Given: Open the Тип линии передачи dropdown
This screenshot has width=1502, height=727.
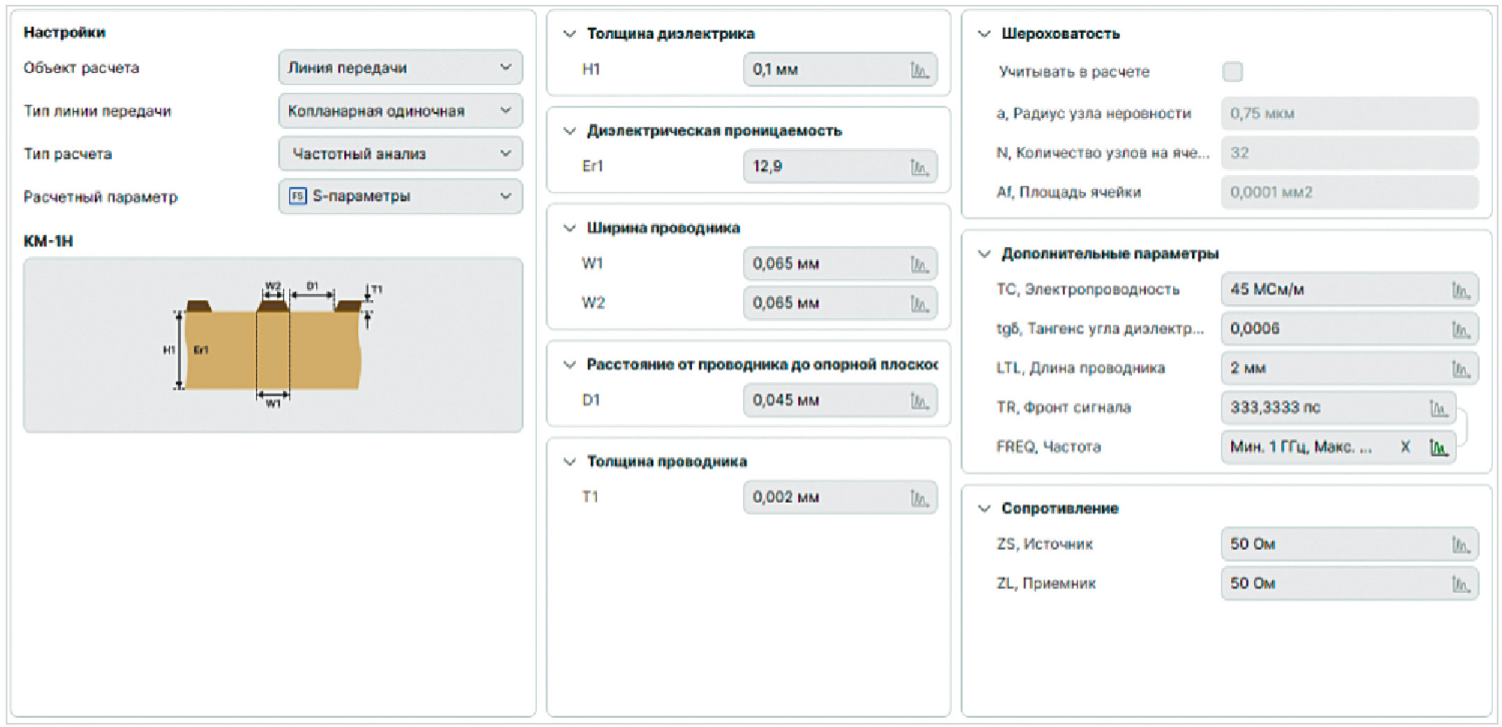Looking at the screenshot, I should [x=400, y=111].
